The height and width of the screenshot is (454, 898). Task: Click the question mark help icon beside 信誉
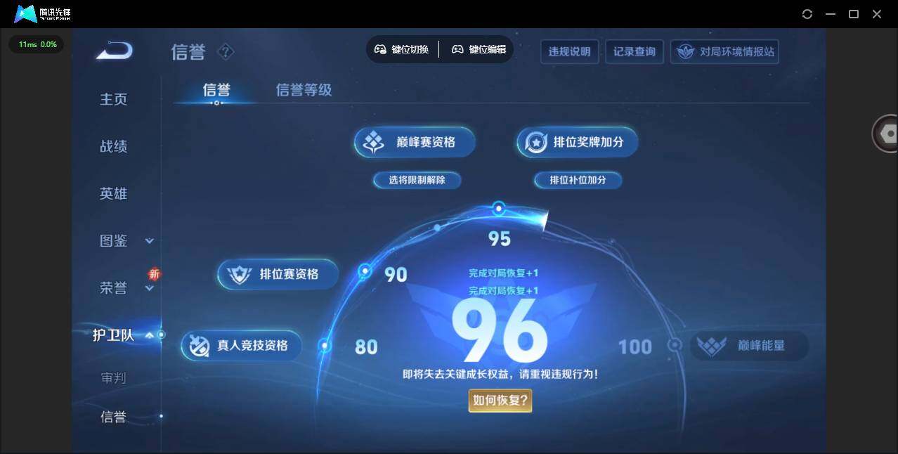[x=226, y=51]
